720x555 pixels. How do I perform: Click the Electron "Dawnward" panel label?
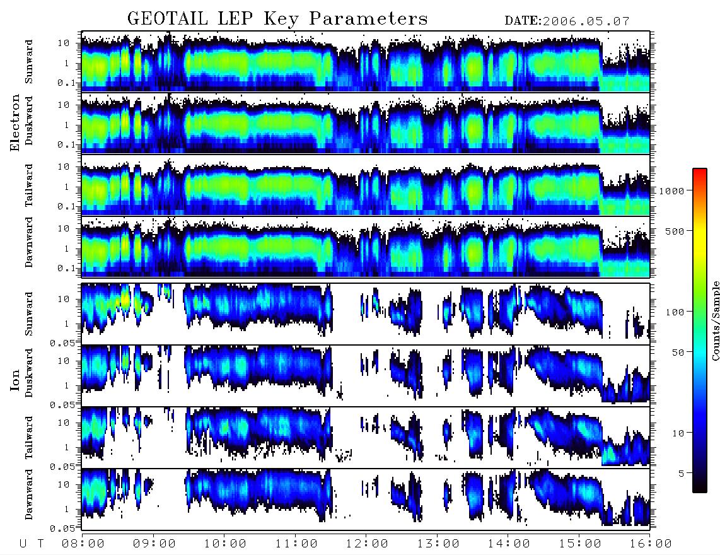point(29,242)
